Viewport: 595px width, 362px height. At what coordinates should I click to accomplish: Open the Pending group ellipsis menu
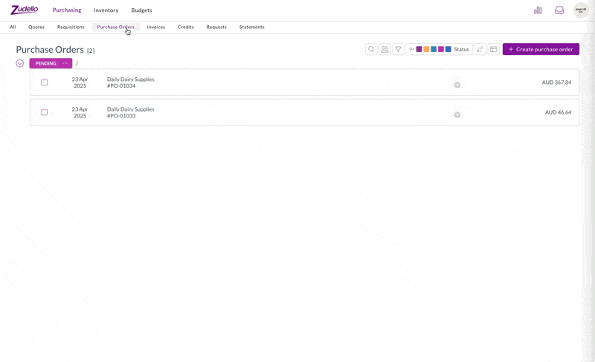65,63
